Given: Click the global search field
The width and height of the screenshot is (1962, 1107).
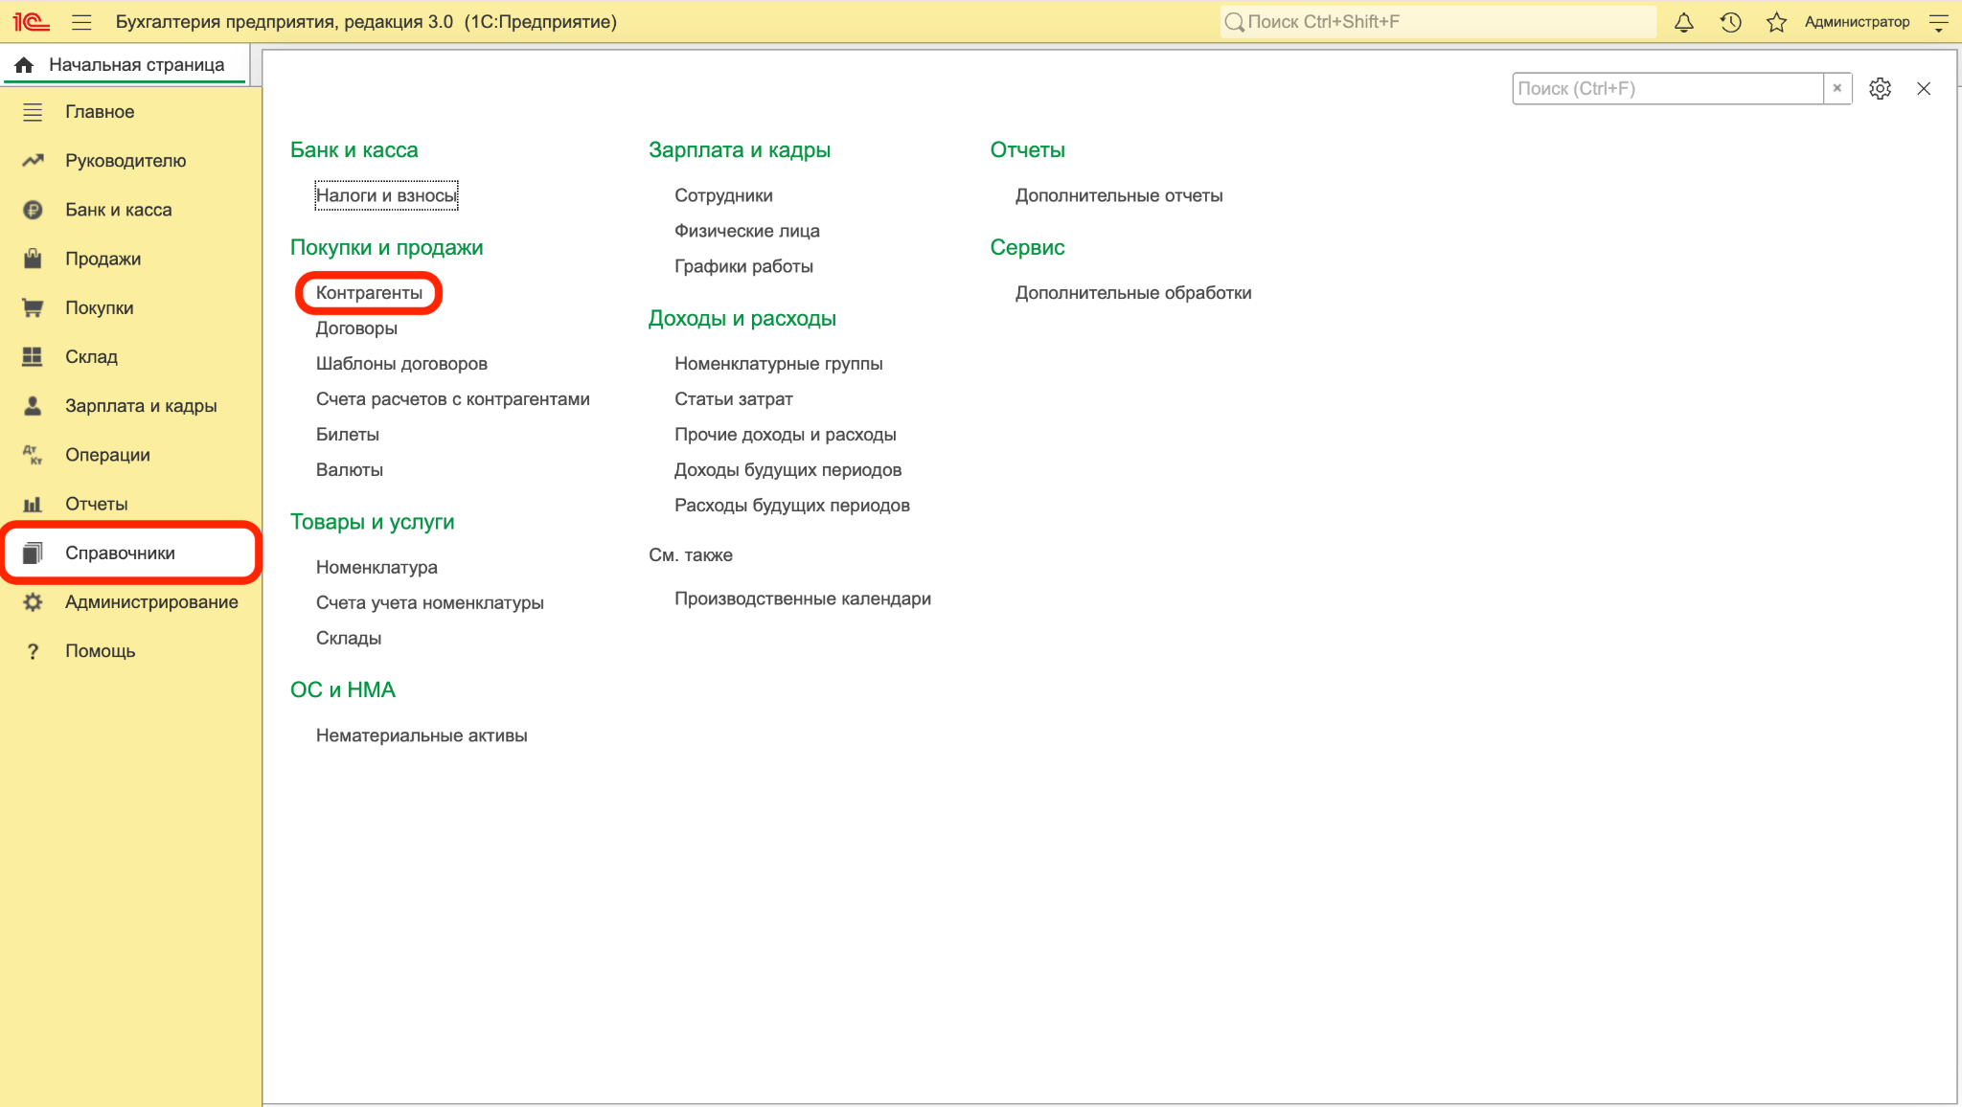Looking at the screenshot, I should pos(1438,22).
